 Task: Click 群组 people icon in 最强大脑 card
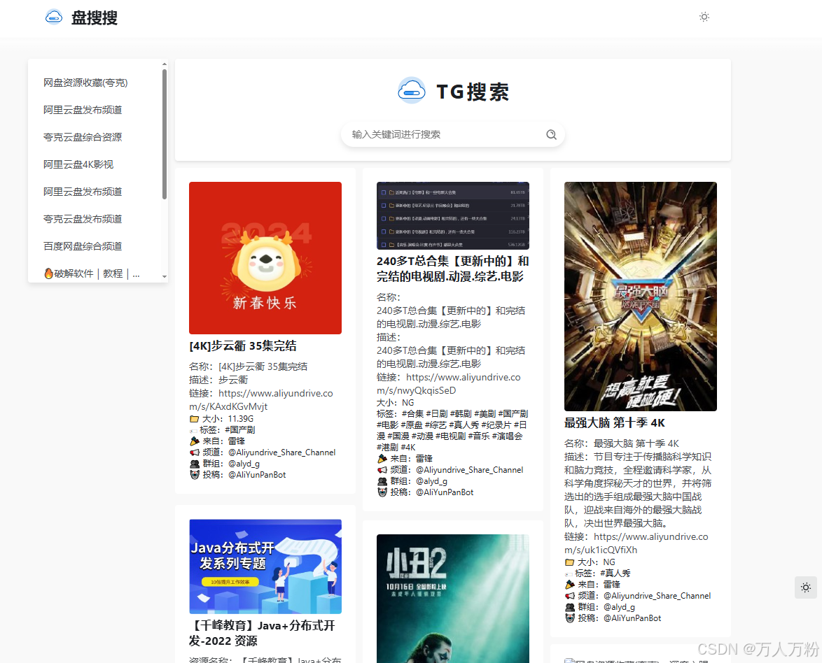pyautogui.click(x=570, y=608)
